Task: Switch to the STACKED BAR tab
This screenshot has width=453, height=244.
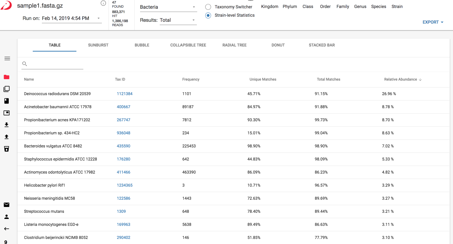Action: pos(322,45)
